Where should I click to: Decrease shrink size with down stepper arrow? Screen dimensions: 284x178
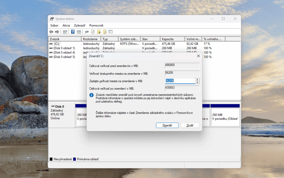[197, 82]
